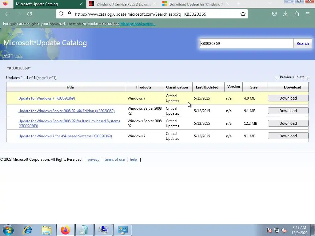
Task: Download Windows 7 x64-based Systems update
Action: tap(288, 136)
